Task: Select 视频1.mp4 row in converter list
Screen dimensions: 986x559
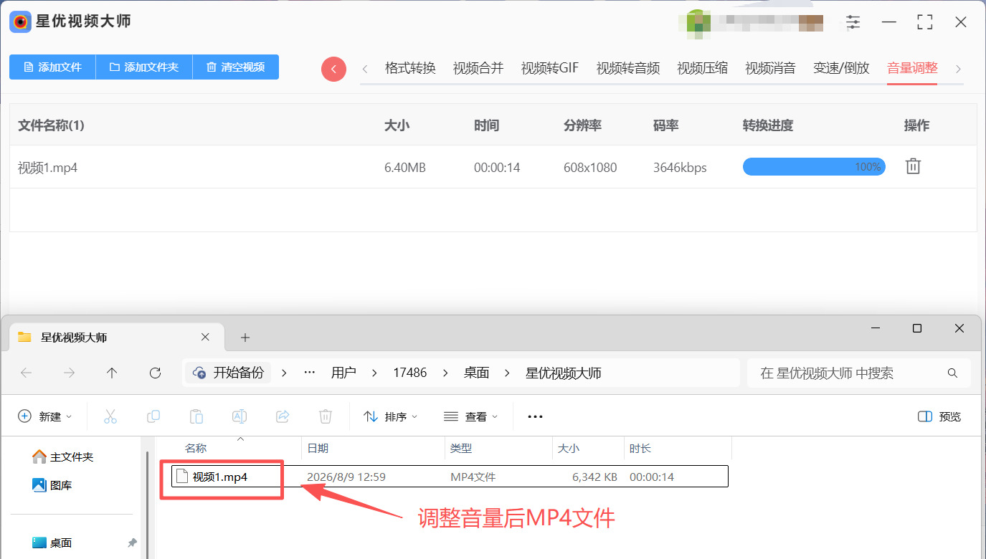Action: tap(493, 167)
